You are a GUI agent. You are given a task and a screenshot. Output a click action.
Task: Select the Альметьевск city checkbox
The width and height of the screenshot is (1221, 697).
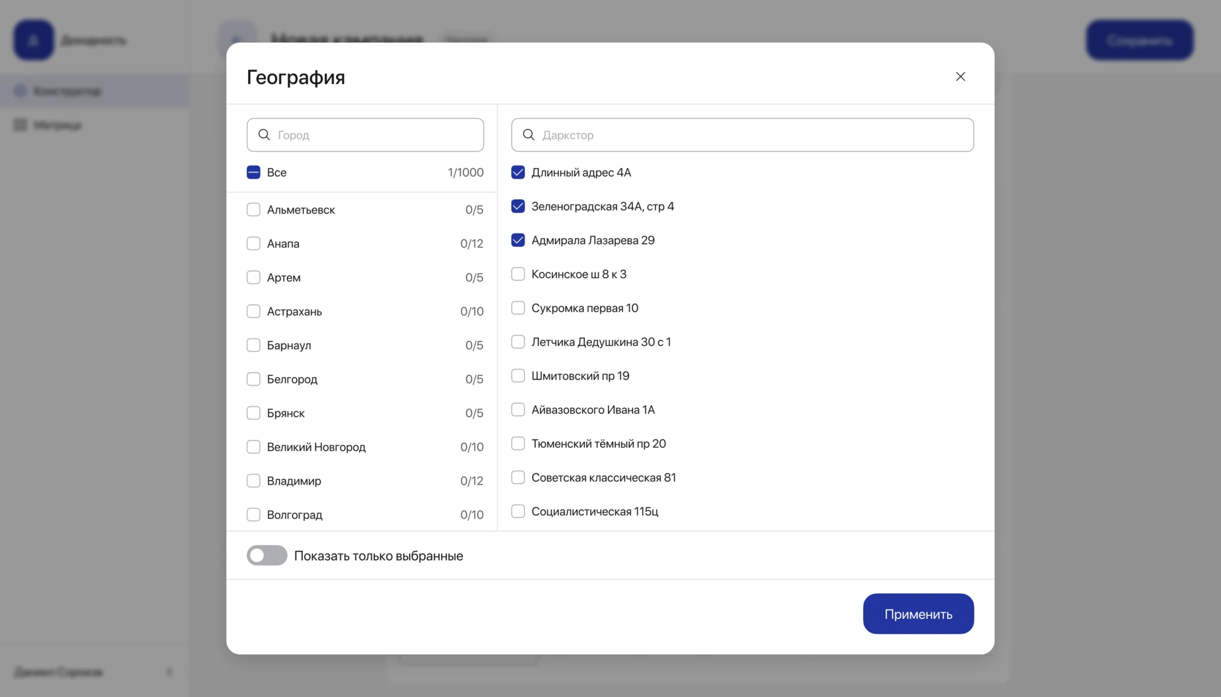(x=253, y=210)
